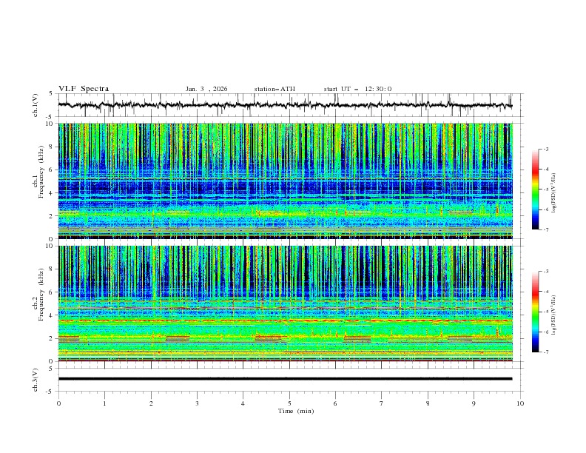Click the 0 minute tick label on time axis
The image size is (586, 453).
click(58, 403)
